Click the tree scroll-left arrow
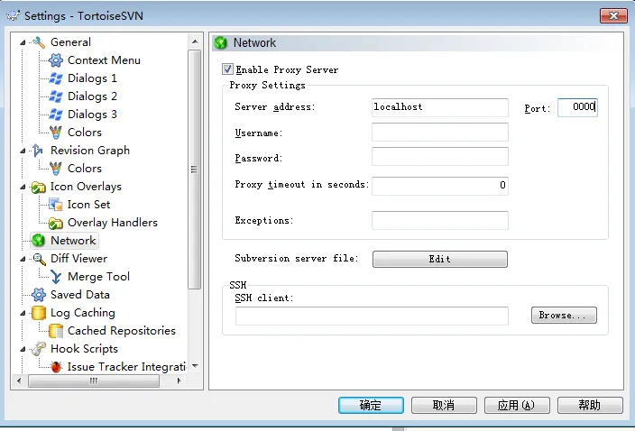Screen dimensions: 635x431 [x=19, y=381]
